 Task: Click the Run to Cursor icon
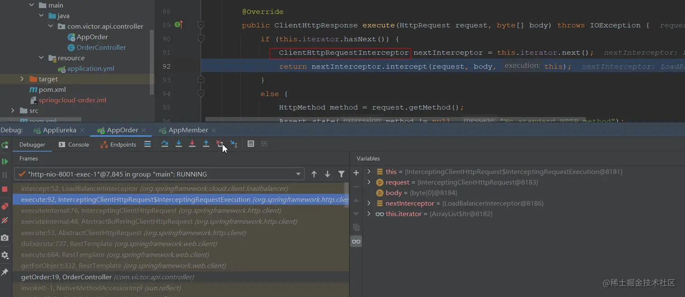234,144
